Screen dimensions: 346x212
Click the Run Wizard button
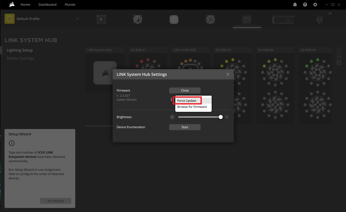pyautogui.click(x=56, y=201)
